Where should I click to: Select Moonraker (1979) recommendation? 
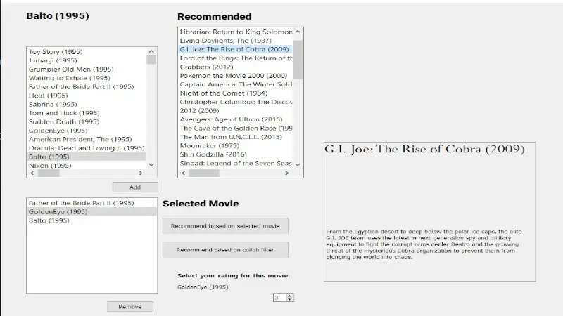(x=236, y=146)
